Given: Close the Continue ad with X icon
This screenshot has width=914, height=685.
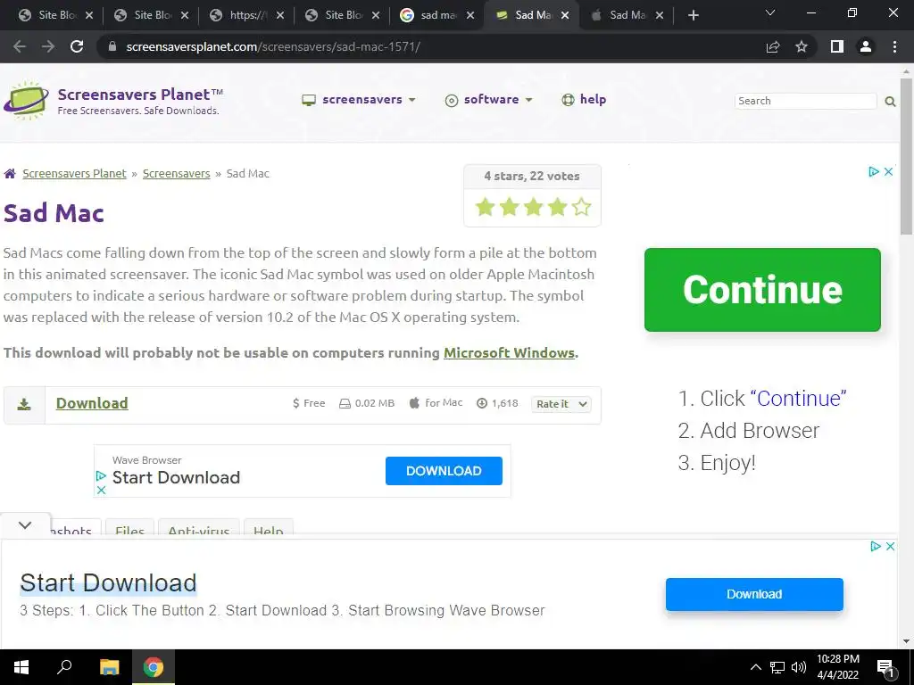Looking at the screenshot, I should 888,172.
